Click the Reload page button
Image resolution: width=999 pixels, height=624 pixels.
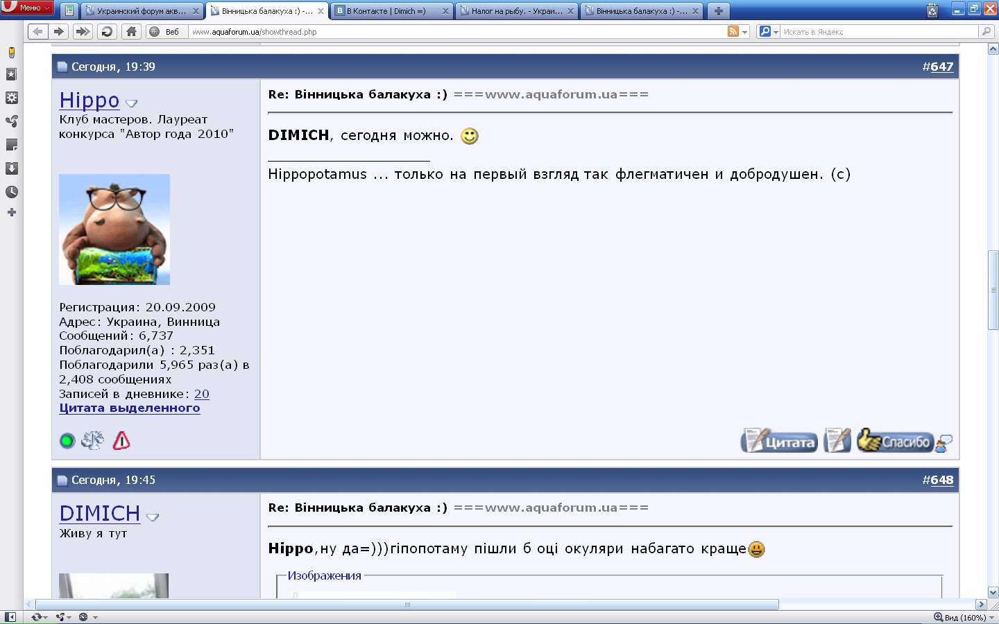click(107, 31)
